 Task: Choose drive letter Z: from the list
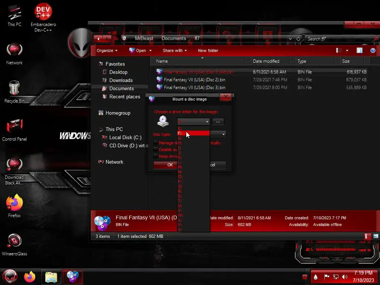point(193,229)
